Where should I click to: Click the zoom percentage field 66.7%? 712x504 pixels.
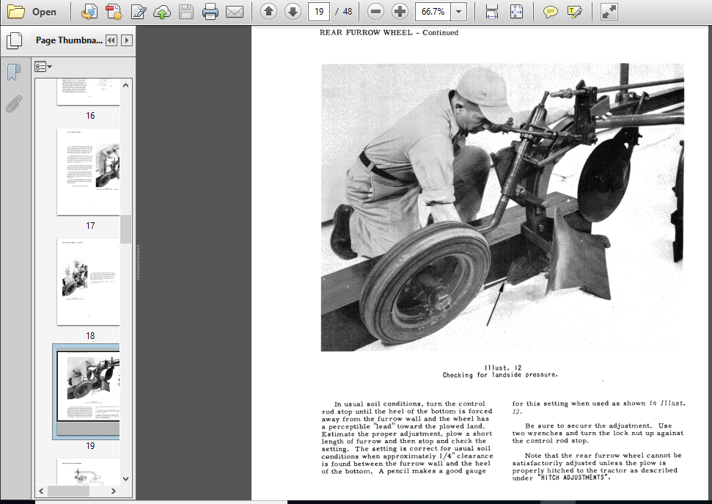(433, 11)
